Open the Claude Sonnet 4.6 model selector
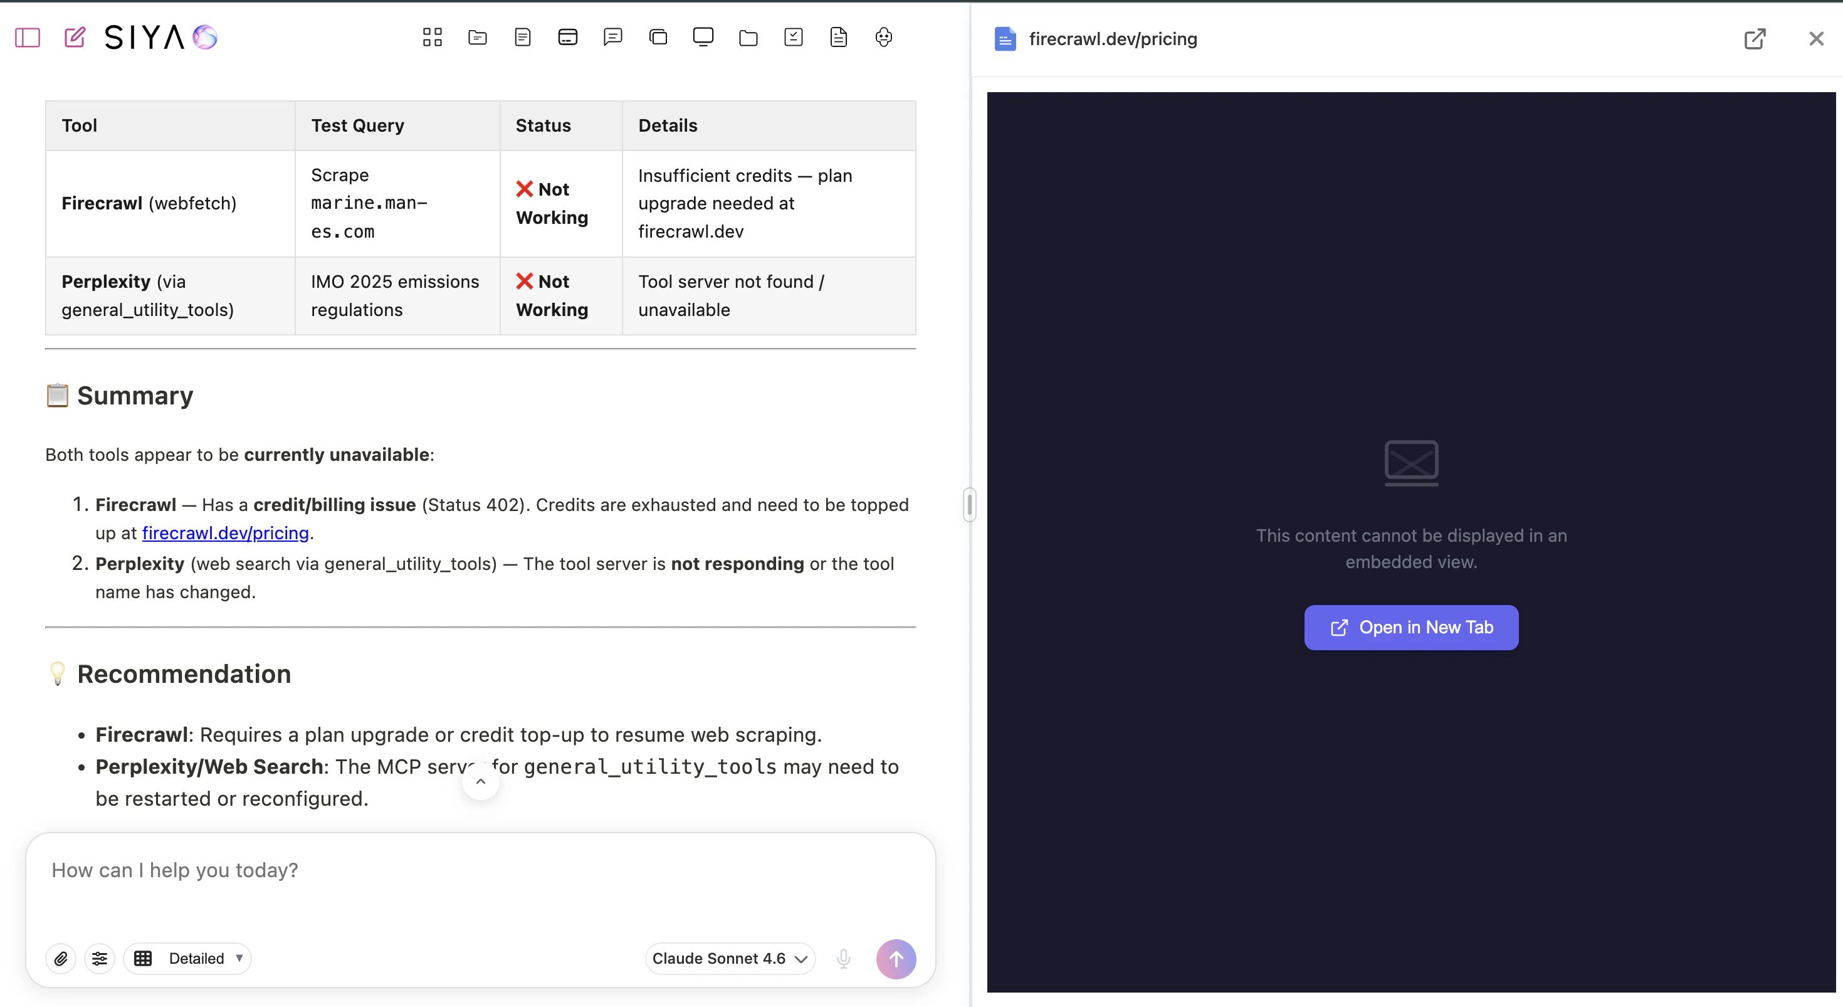 point(729,958)
